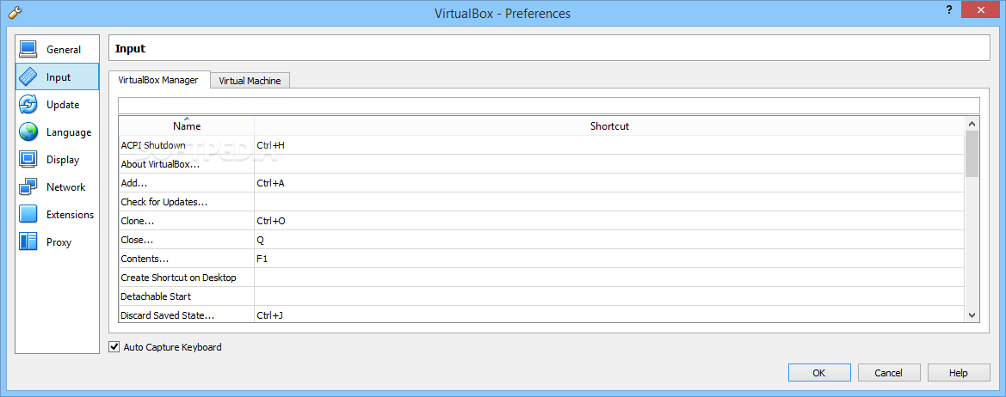The width and height of the screenshot is (1006, 397).
Task: Select the Extensions icon
Action: point(28,215)
